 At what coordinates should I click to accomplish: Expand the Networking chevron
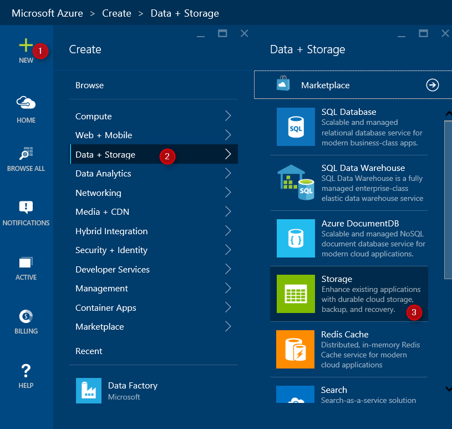coord(228,193)
